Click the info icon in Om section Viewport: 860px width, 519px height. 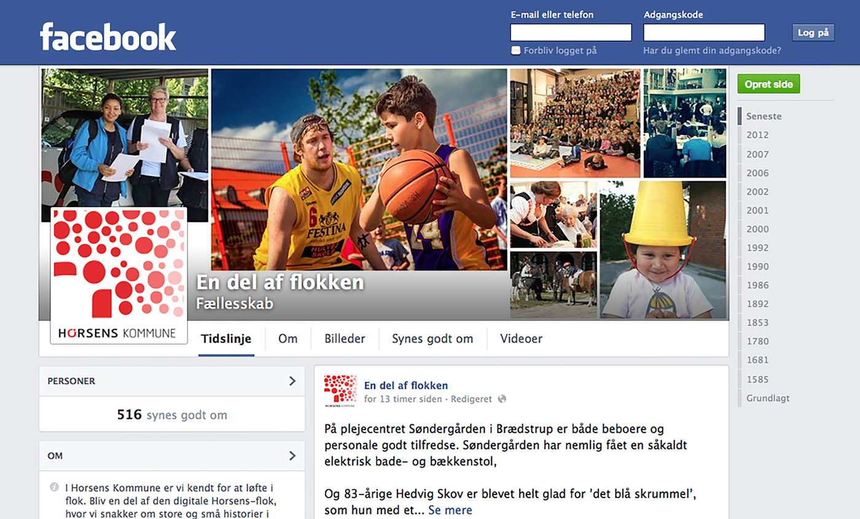pos(54,488)
